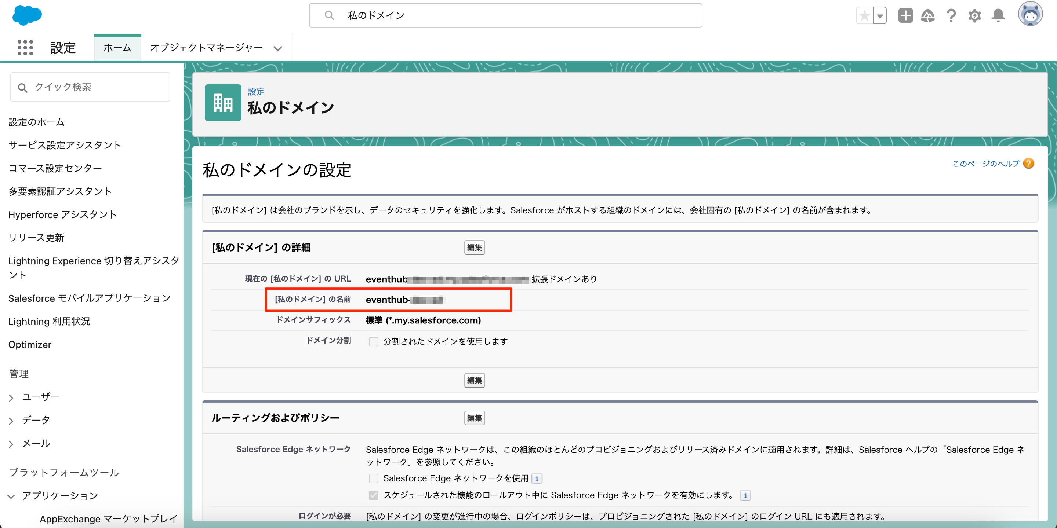Open AppExchange マーケットプレイス item

click(x=109, y=519)
